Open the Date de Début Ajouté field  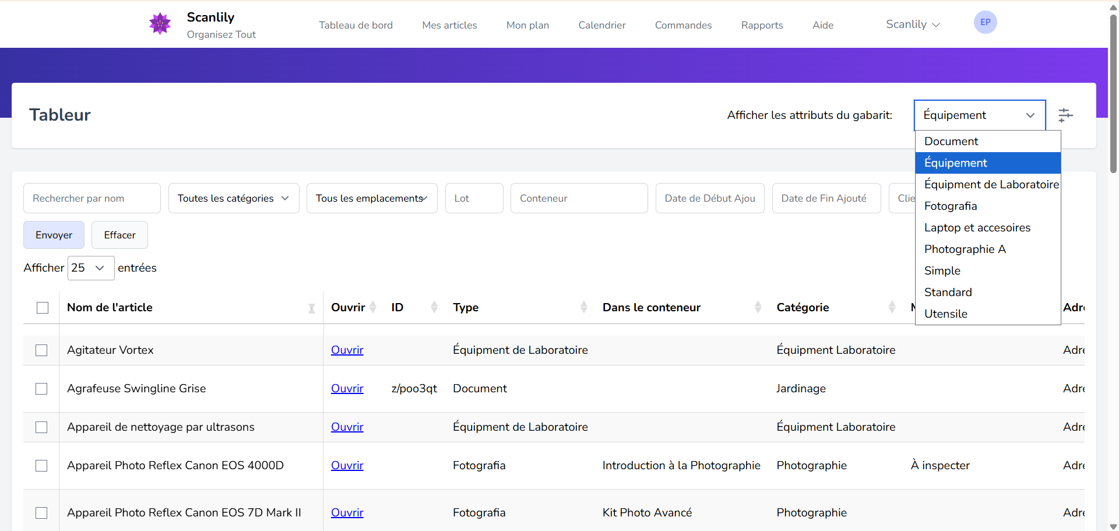tap(710, 198)
